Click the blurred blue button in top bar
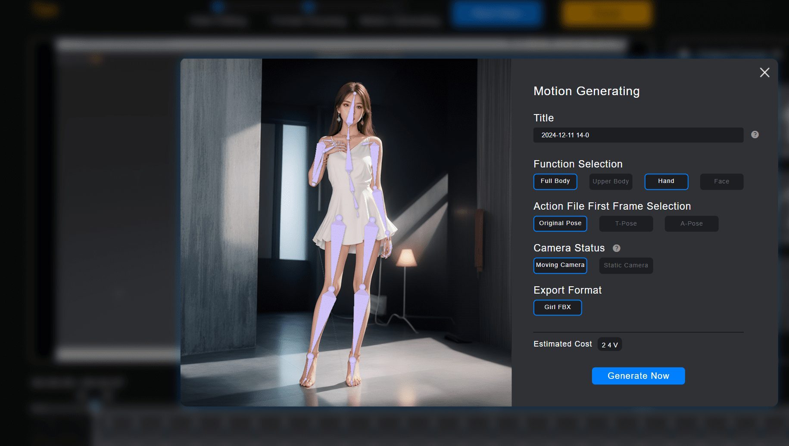The height and width of the screenshot is (446, 789). [496, 14]
